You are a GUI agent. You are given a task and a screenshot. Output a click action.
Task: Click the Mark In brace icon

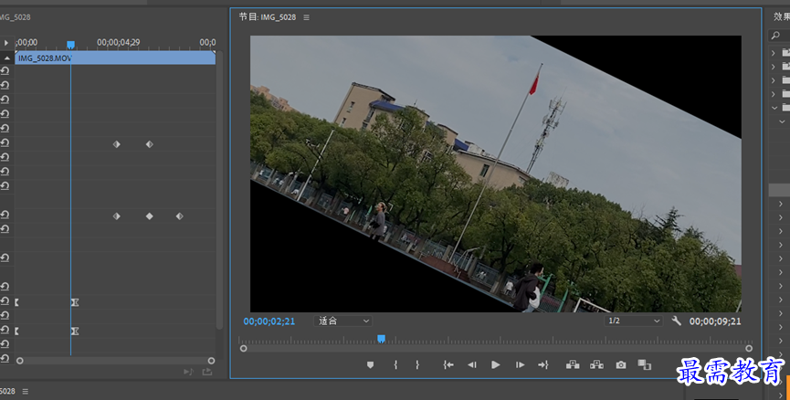point(395,364)
